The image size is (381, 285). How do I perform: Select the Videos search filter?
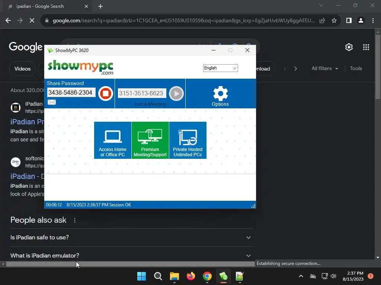[x=22, y=69]
